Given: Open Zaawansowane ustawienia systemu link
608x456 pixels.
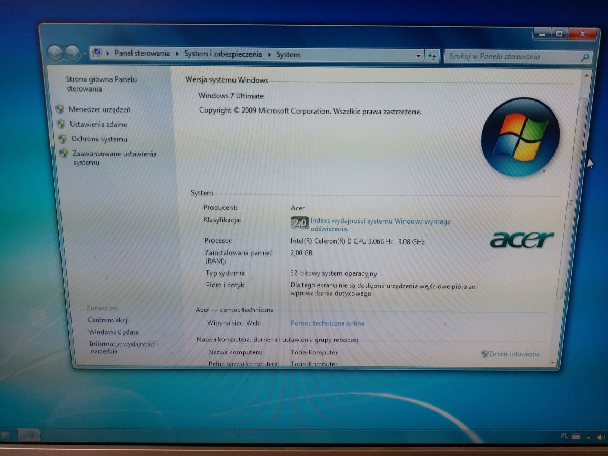Looking at the screenshot, I should tap(114, 158).
